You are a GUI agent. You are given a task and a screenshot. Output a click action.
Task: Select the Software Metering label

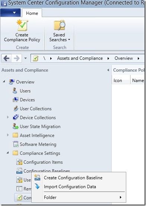[38, 144]
